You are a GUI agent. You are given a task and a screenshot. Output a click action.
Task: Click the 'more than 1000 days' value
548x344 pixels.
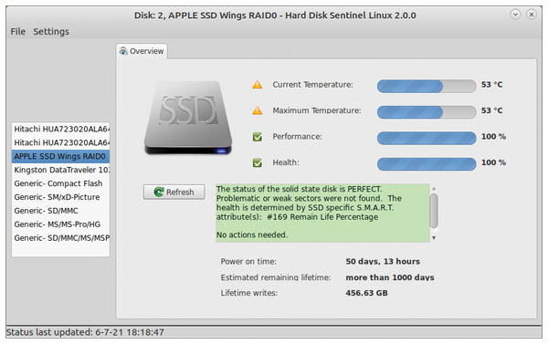(x=390, y=277)
